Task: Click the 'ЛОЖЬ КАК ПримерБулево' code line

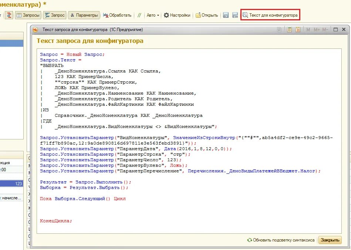Action: (87, 88)
